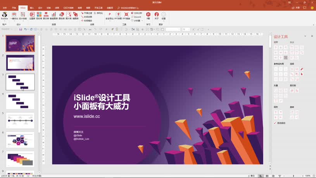
Task: Switch to the 插入 Insert tab
Action: 32,8
